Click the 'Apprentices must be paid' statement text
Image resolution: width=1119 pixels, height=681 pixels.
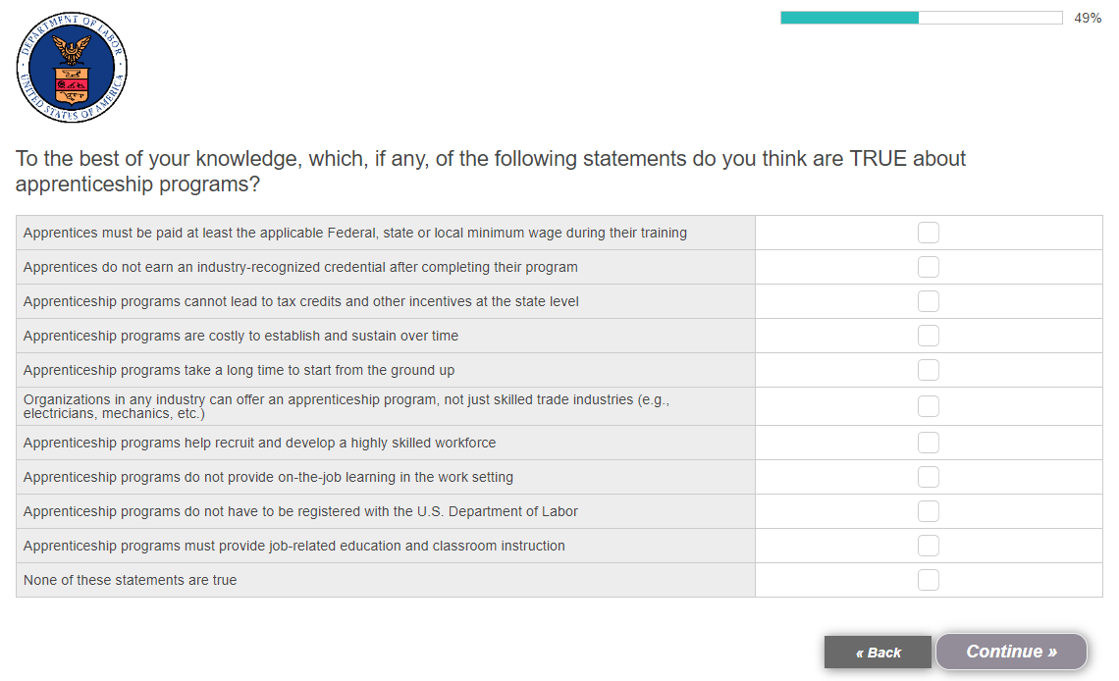tap(354, 233)
